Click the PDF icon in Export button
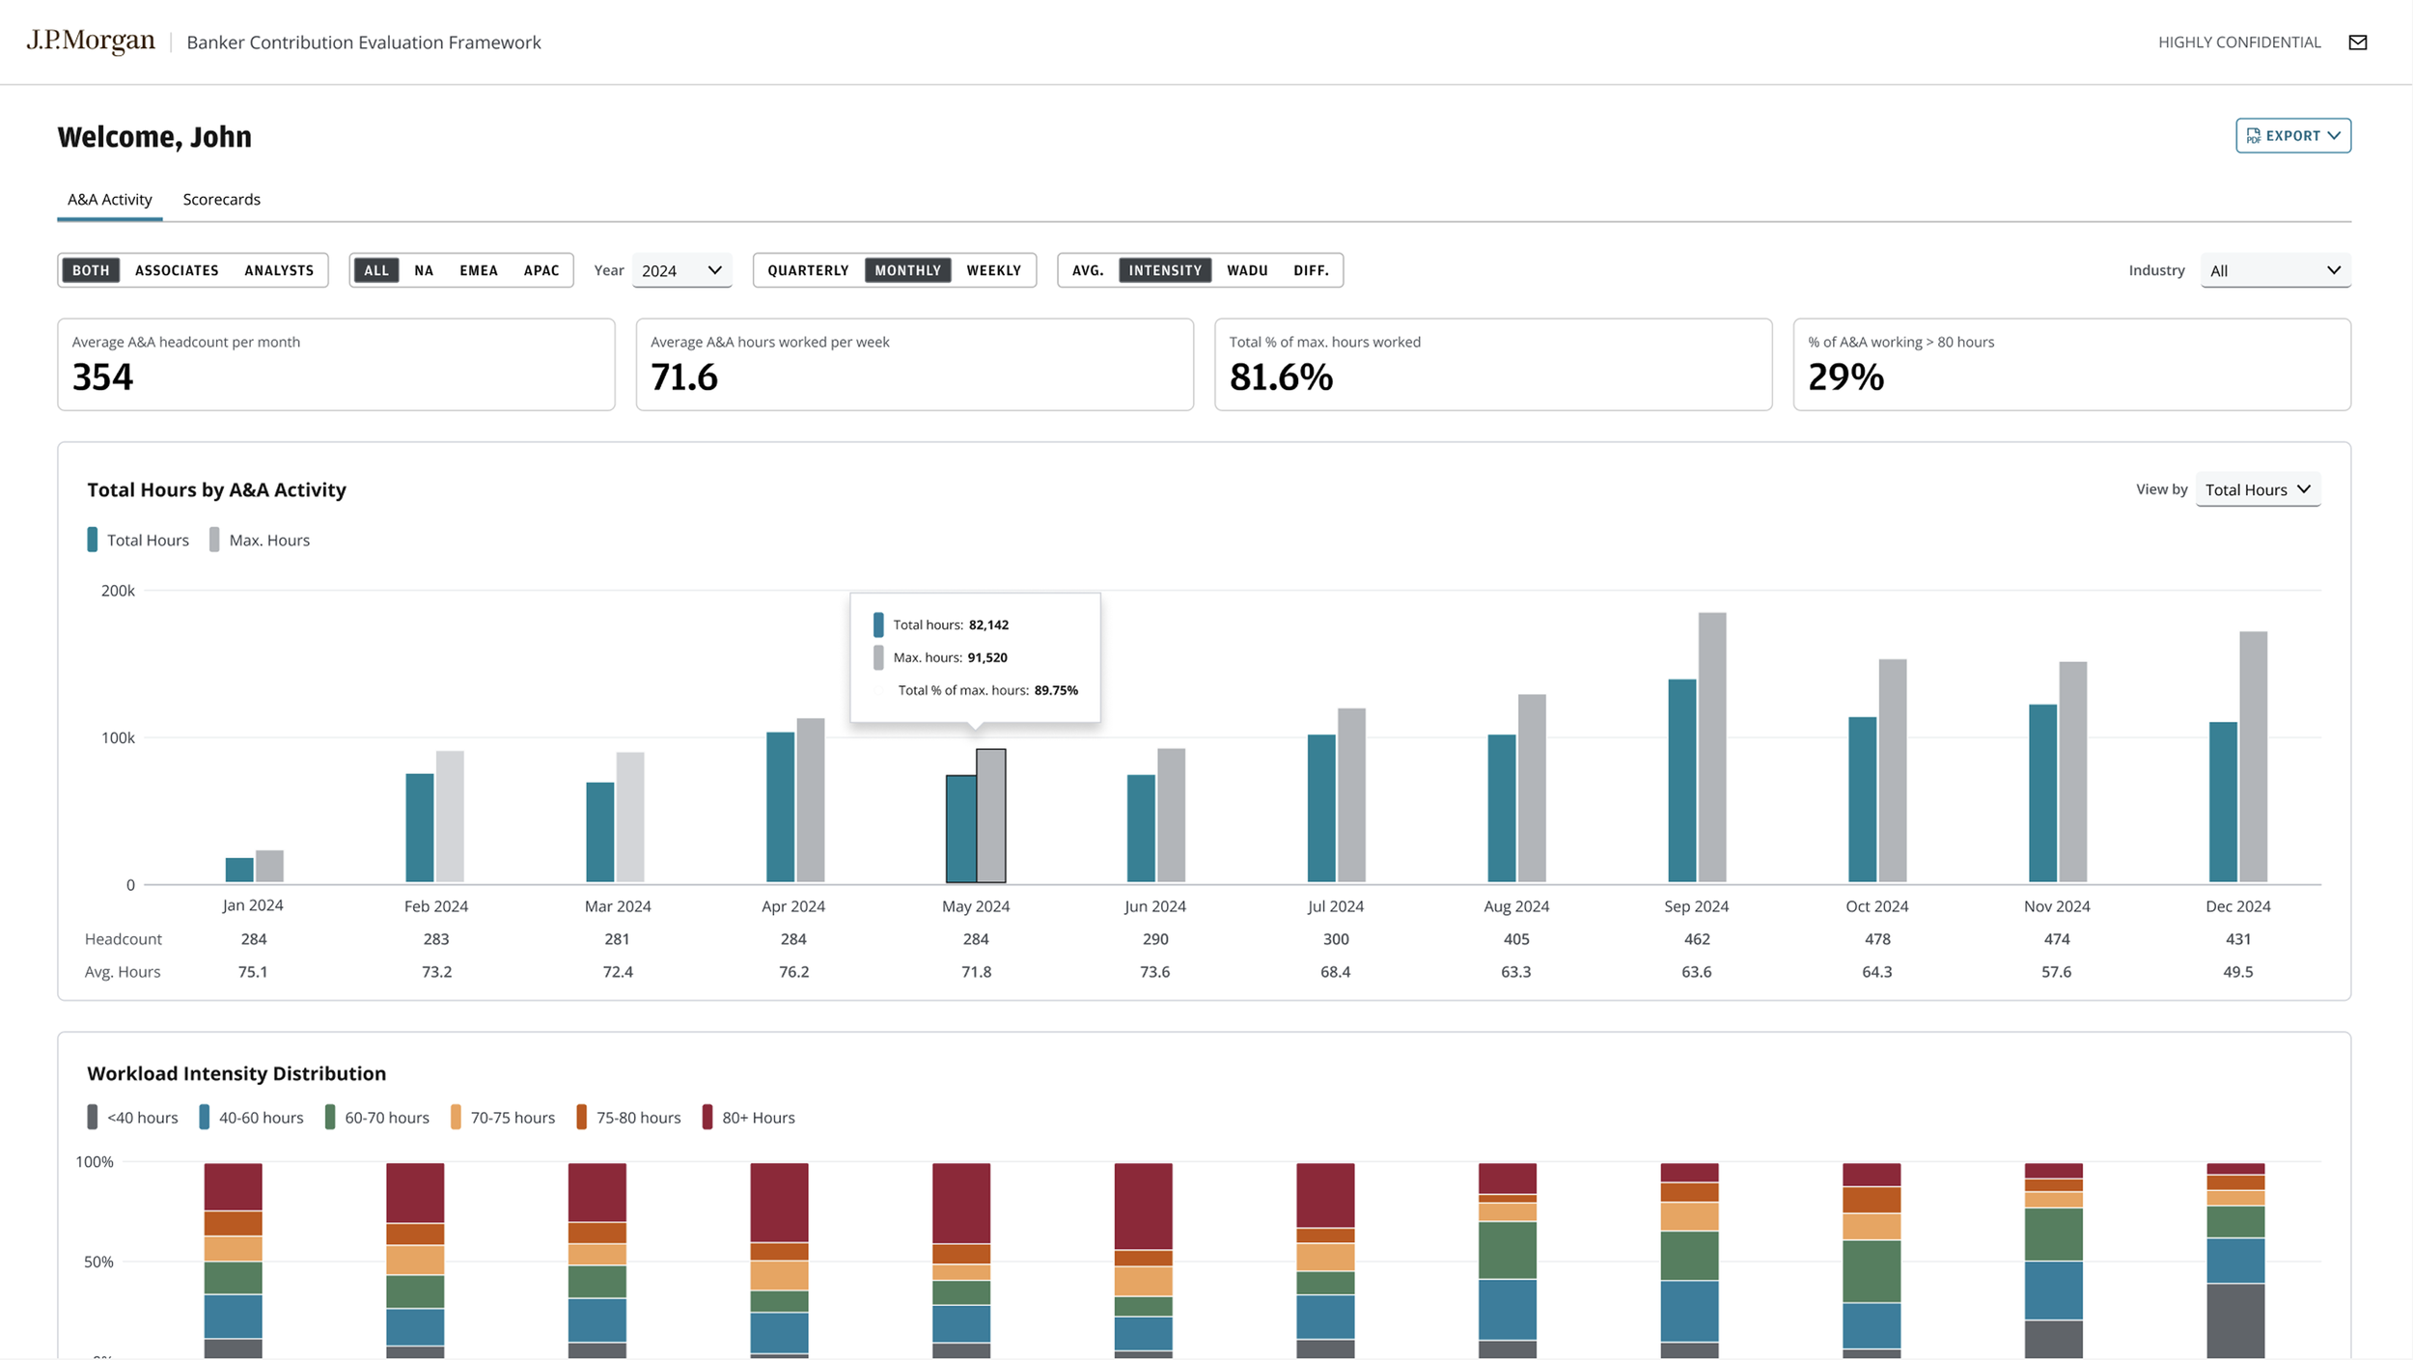Image resolution: width=2413 pixels, height=1360 pixels. tap(2253, 136)
